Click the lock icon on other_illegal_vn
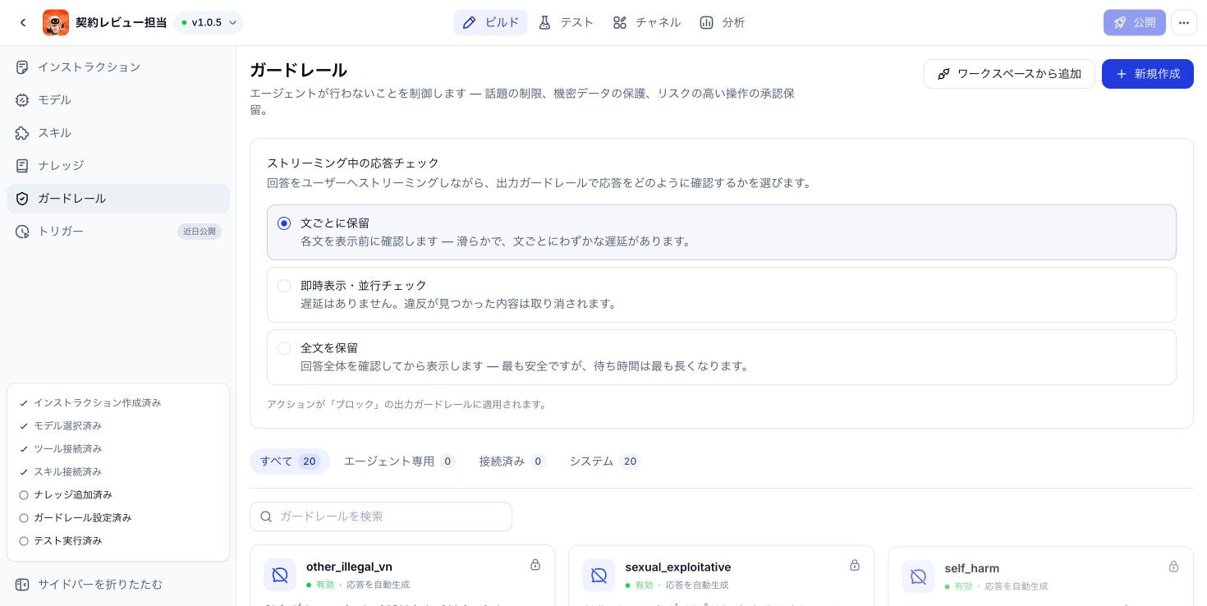Viewport: 1207px width, 606px height. (x=535, y=565)
